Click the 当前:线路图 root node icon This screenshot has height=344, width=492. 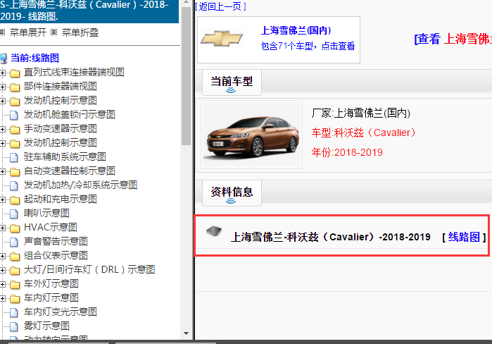point(4,59)
